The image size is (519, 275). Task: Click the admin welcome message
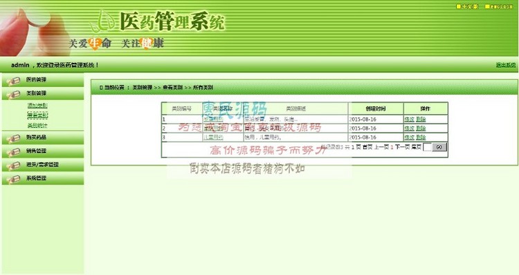pos(55,65)
